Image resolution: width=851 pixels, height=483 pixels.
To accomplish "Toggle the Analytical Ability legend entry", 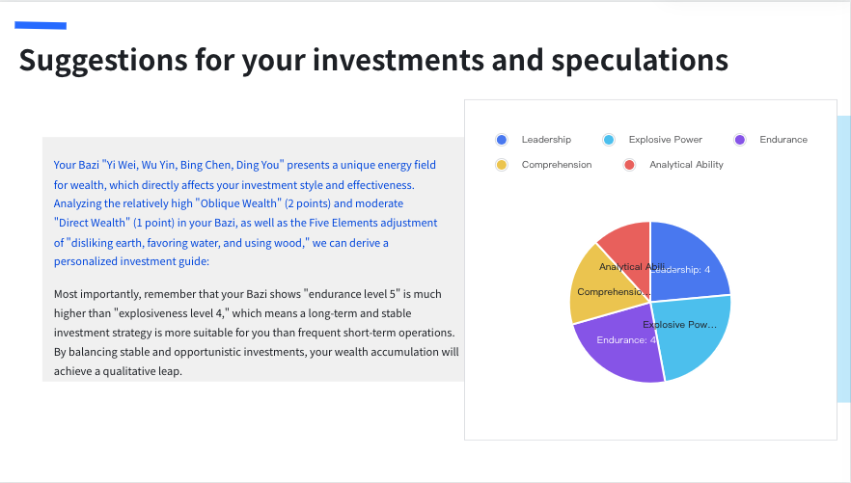I will click(x=673, y=165).
